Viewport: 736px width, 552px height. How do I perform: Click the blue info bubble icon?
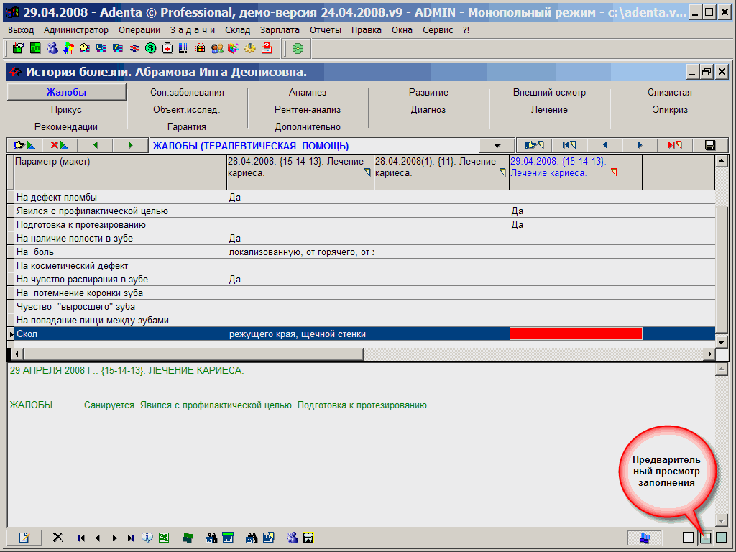(147, 537)
